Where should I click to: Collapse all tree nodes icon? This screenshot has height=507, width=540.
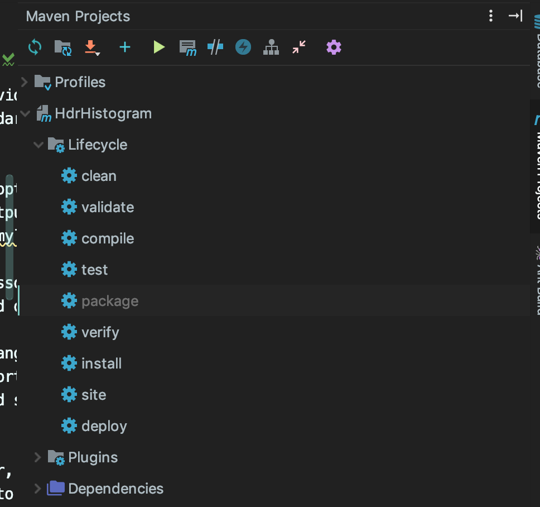(299, 47)
